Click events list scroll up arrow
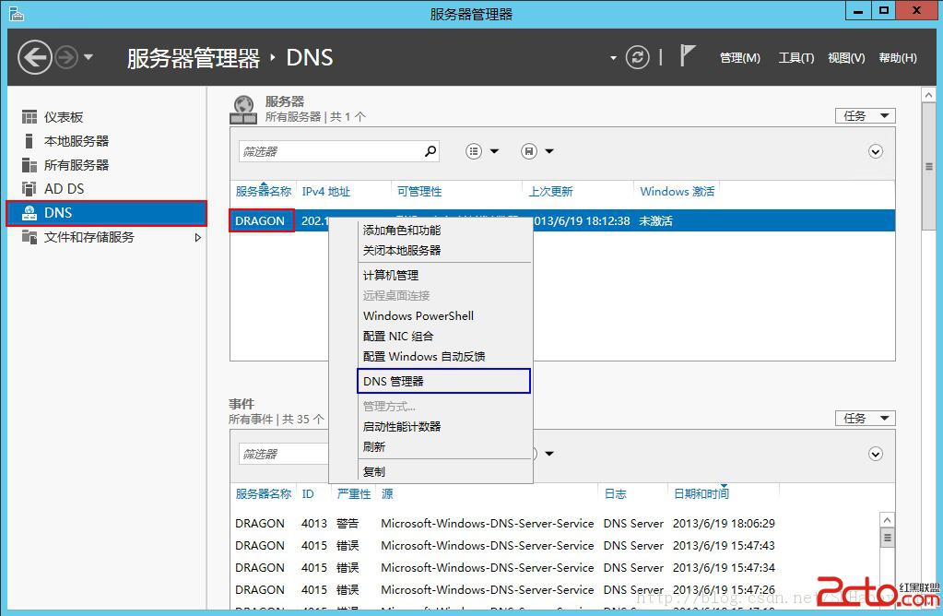The width and height of the screenshot is (943, 616). click(x=887, y=519)
